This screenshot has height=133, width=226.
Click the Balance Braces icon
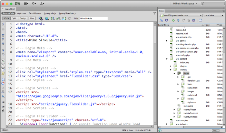[3, 54]
